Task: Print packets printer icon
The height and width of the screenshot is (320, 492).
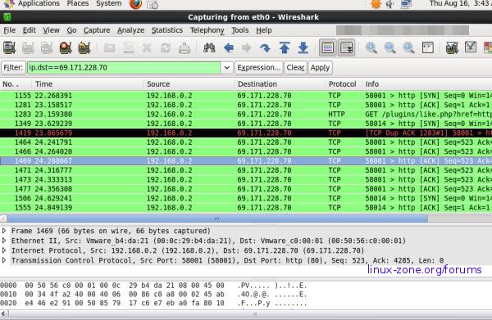Action: [184, 48]
